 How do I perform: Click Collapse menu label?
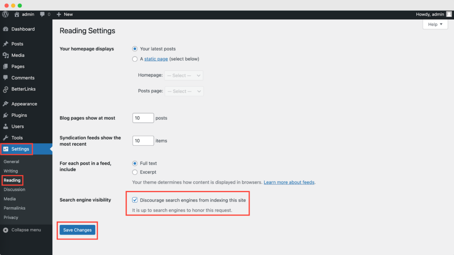tap(26, 230)
